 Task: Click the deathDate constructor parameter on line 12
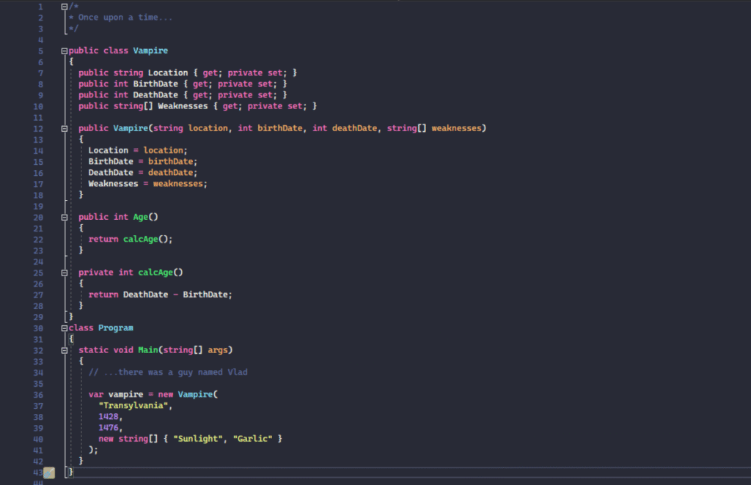point(354,128)
